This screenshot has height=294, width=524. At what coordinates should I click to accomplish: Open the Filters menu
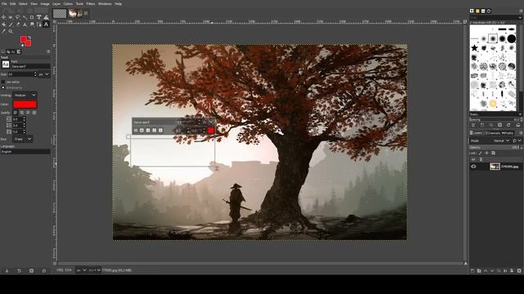pos(91,3)
